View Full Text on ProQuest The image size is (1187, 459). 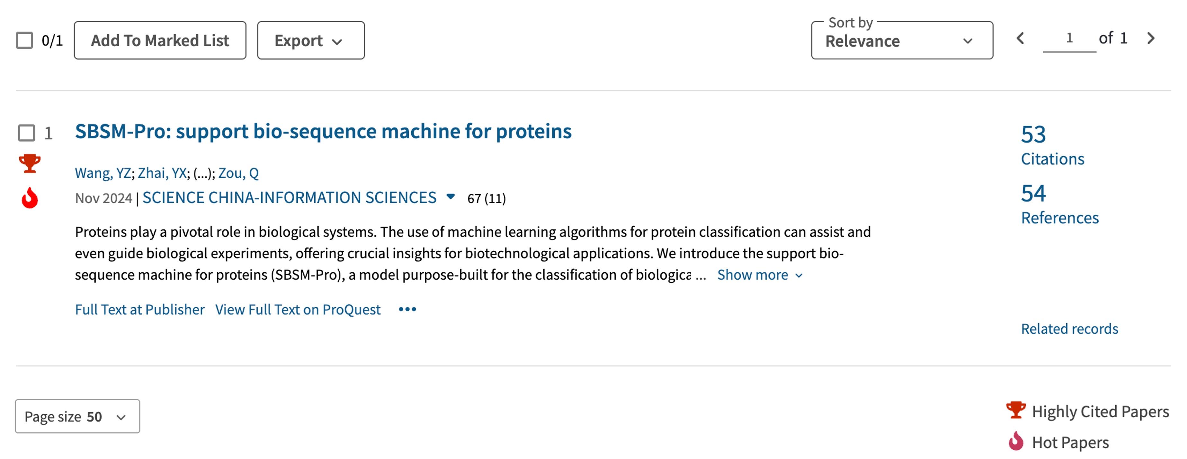298,309
